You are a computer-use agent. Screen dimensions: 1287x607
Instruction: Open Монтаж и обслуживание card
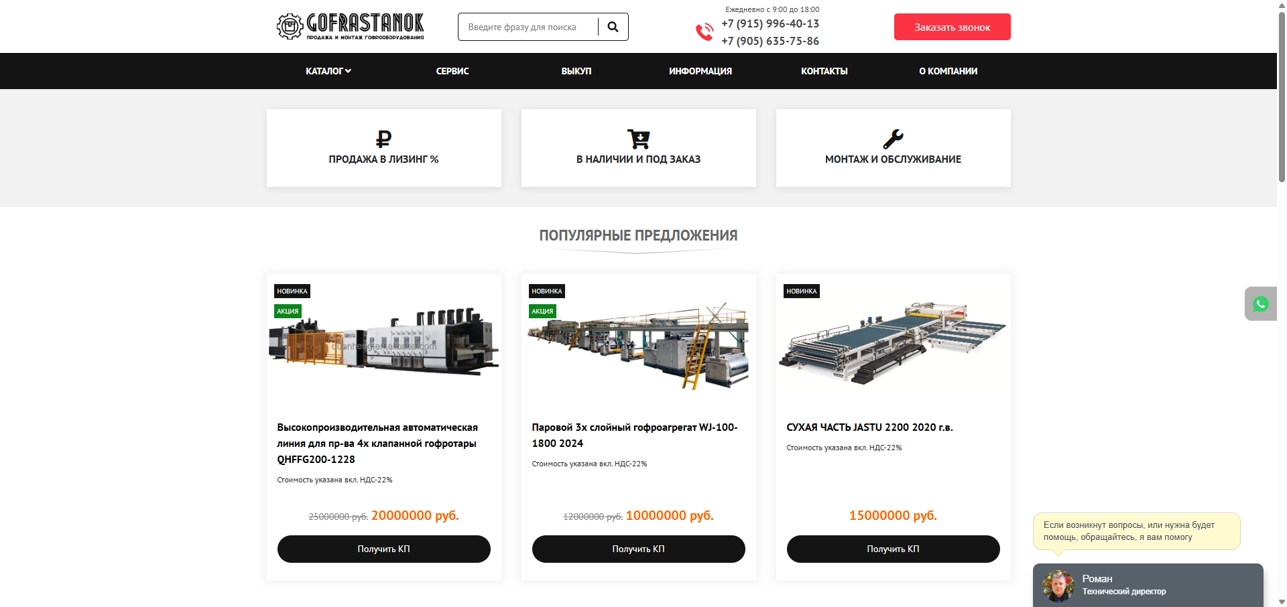894,148
